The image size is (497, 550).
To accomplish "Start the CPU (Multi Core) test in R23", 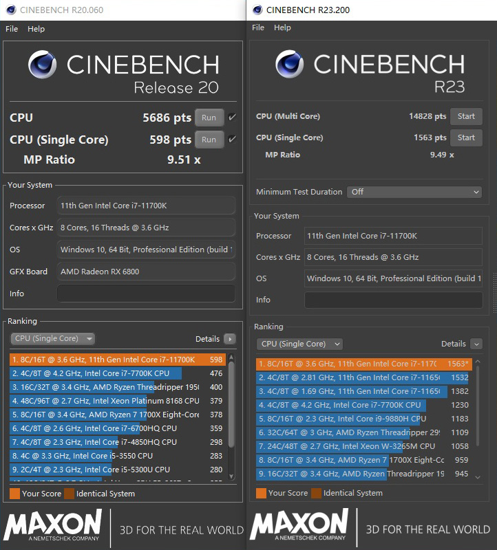I will (466, 116).
